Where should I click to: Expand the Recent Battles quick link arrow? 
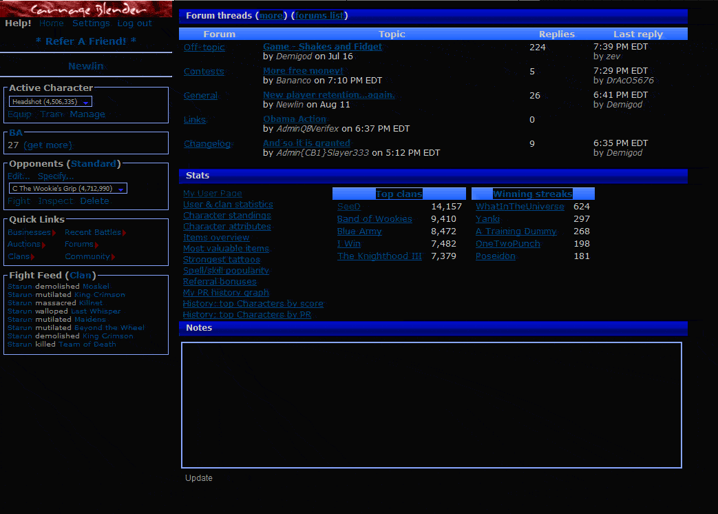(x=124, y=233)
